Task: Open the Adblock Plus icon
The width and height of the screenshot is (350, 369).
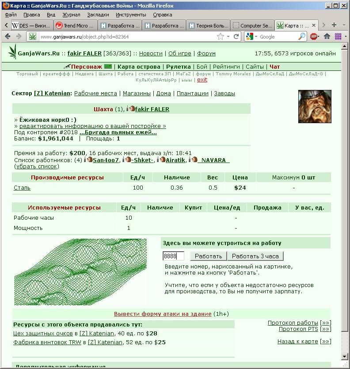Action: click(x=314, y=36)
